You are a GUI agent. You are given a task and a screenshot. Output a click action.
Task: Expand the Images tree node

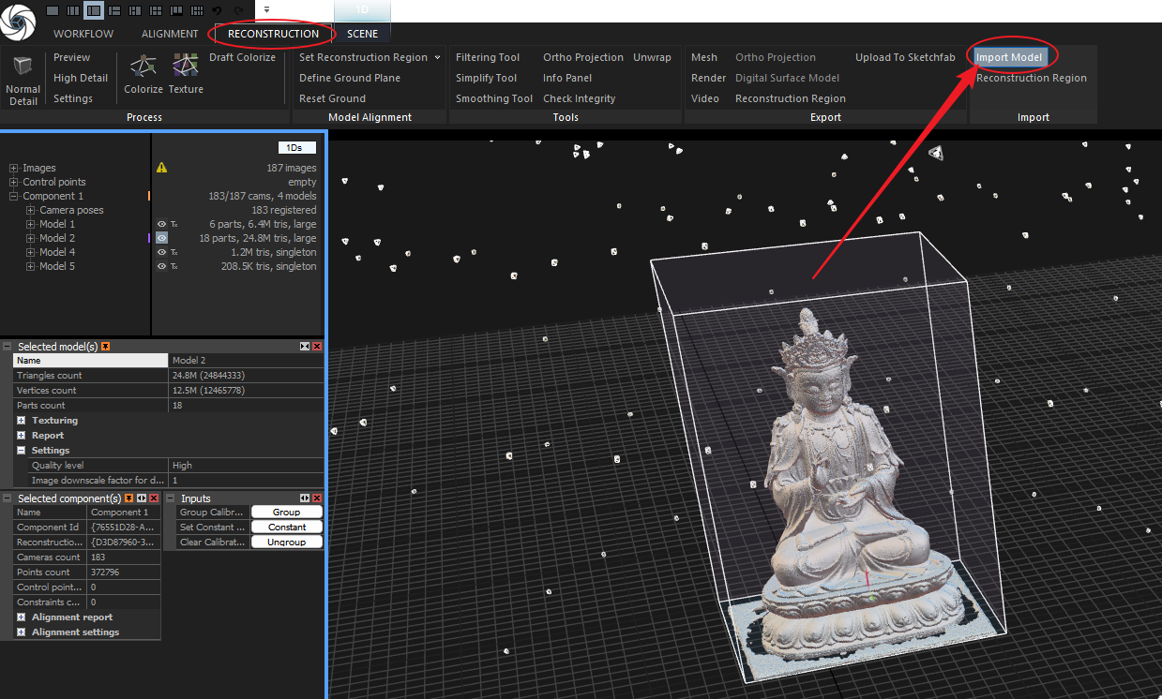pyautogui.click(x=14, y=169)
